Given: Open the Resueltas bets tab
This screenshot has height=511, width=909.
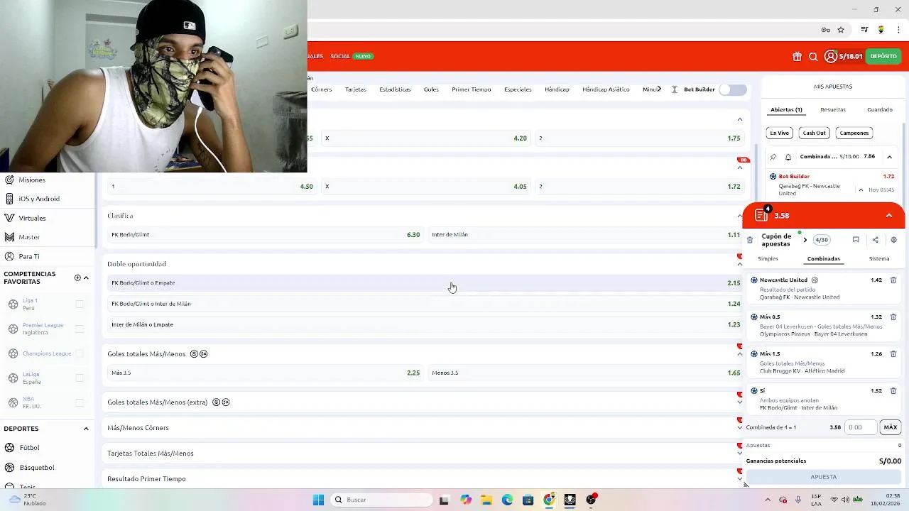Looking at the screenshot, I should point(833,110).
